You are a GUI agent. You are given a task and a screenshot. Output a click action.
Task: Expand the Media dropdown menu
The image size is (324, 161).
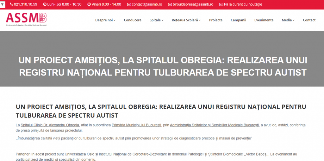pos(288,20)
